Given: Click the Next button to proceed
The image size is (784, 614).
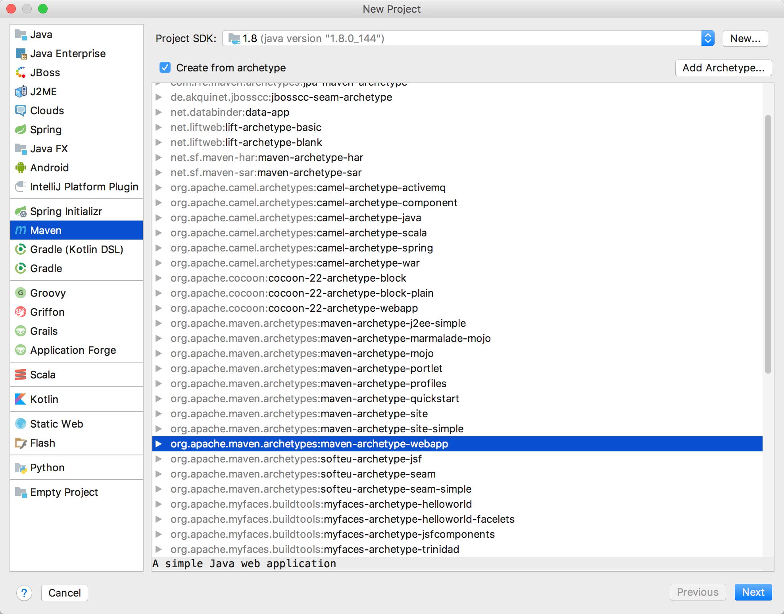Looking at the screenshot, I should coord(753,592).
